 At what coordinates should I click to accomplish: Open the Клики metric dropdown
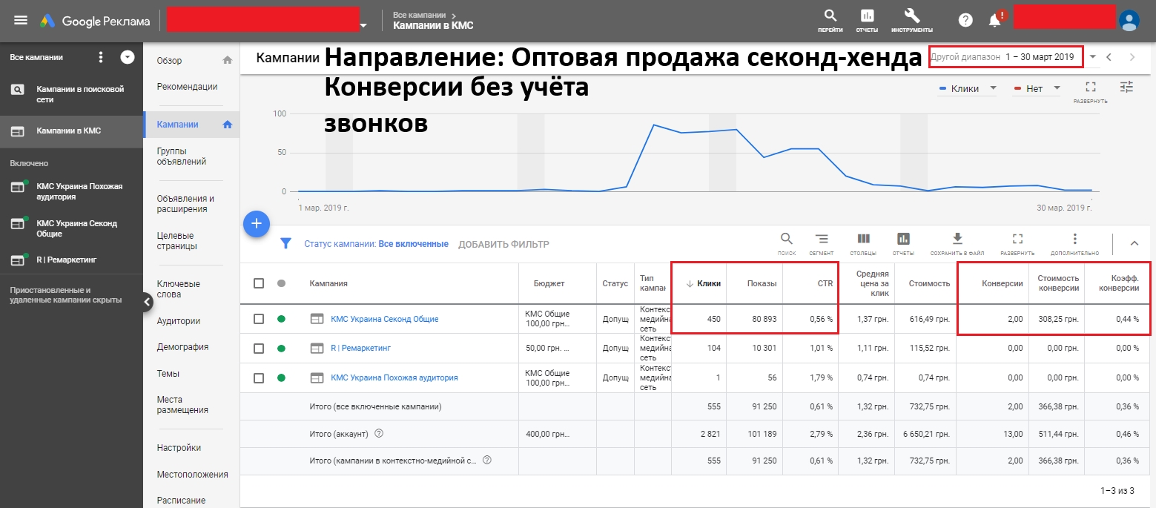click(x=968, y=88)
